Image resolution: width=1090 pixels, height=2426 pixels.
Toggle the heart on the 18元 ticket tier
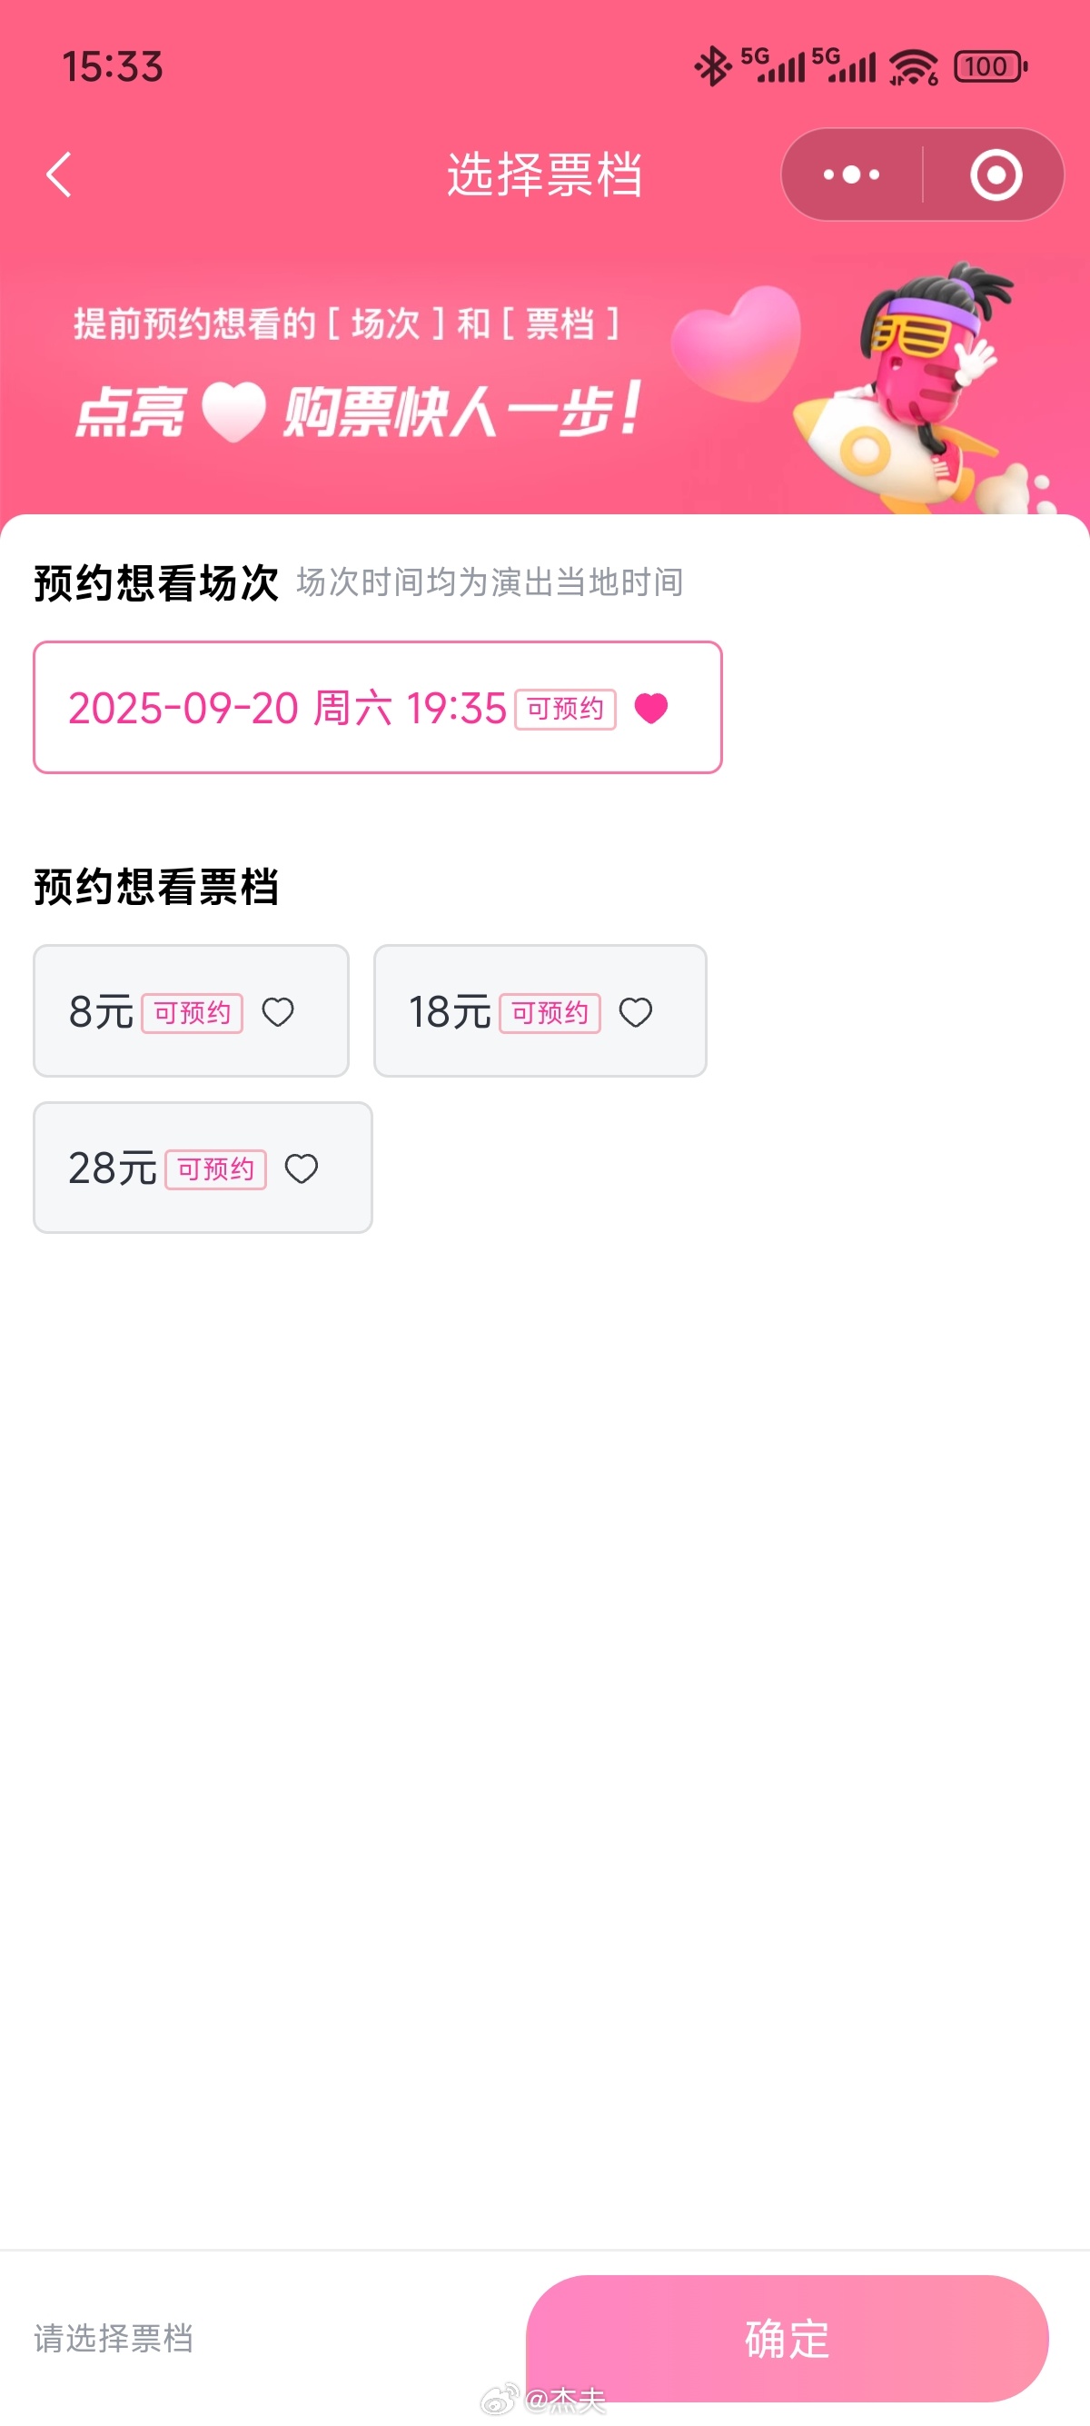[x=635, y=1012]
